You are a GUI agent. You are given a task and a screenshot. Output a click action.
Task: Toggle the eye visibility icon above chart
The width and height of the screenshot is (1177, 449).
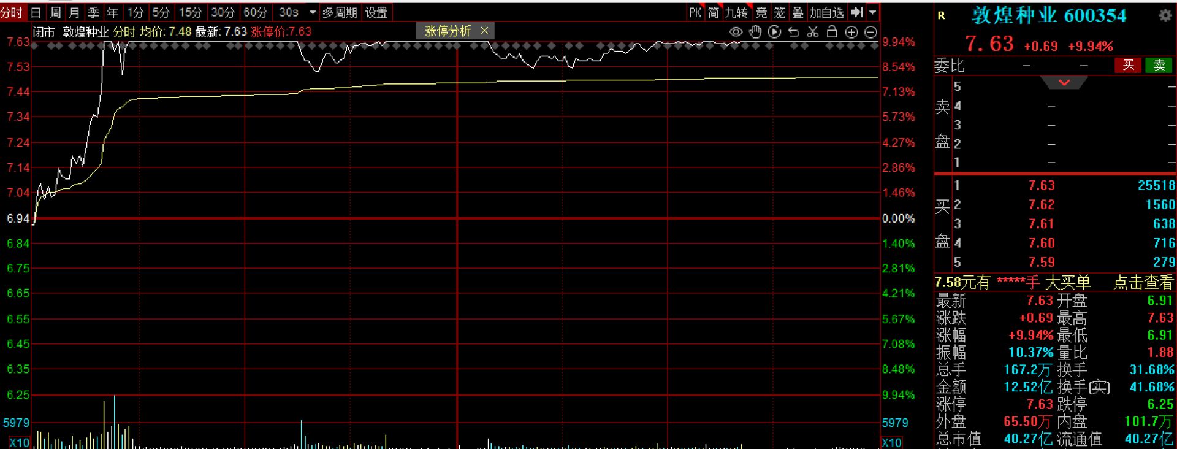point(736,32)
